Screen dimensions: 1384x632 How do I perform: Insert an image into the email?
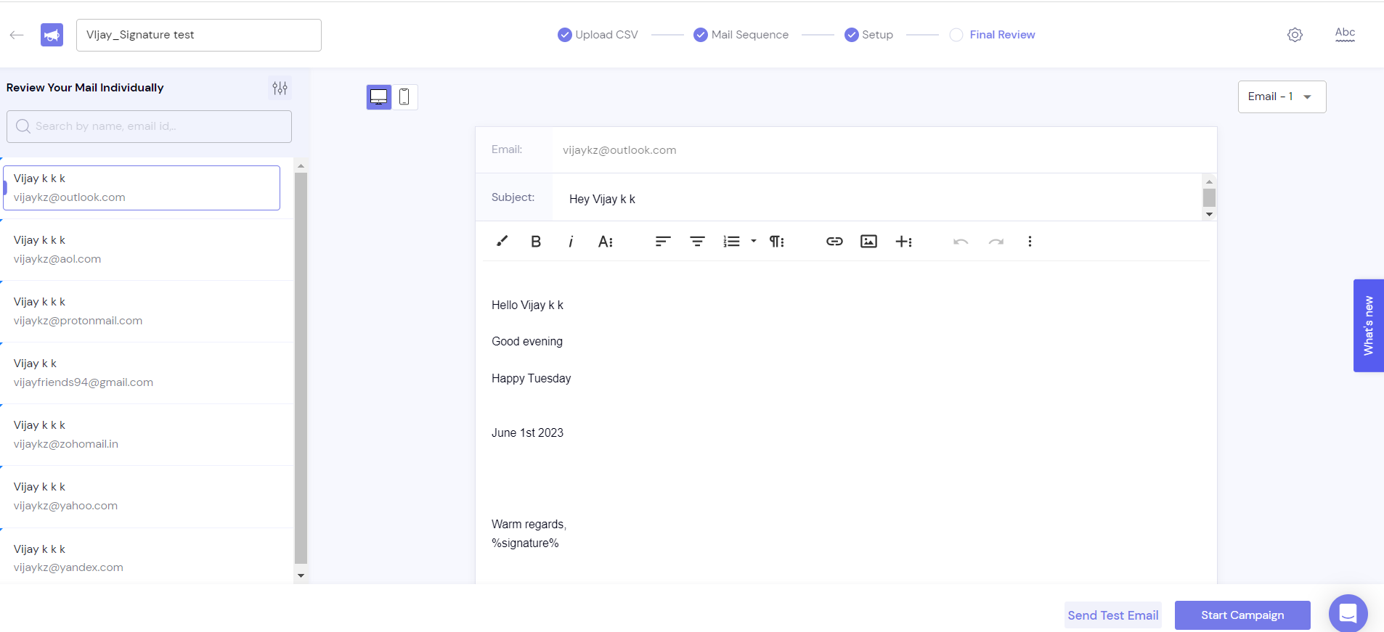[x=868, y=242]
